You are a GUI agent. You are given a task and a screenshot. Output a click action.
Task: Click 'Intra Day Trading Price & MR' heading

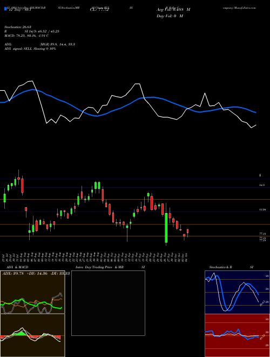click(x=99, y=267)
